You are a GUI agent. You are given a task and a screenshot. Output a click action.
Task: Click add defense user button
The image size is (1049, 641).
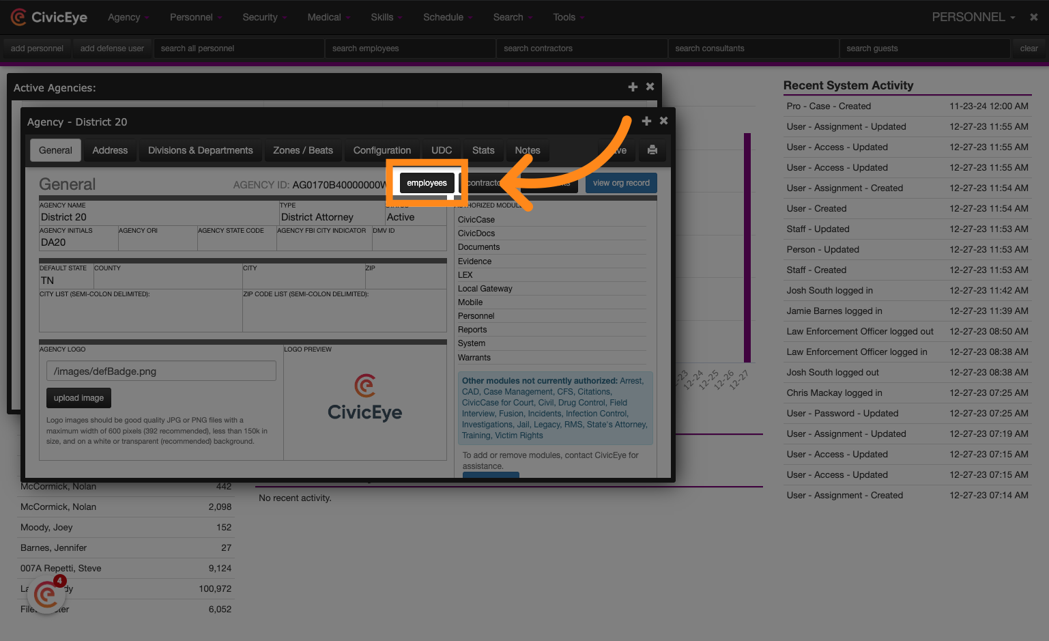[x=112, y=48]
